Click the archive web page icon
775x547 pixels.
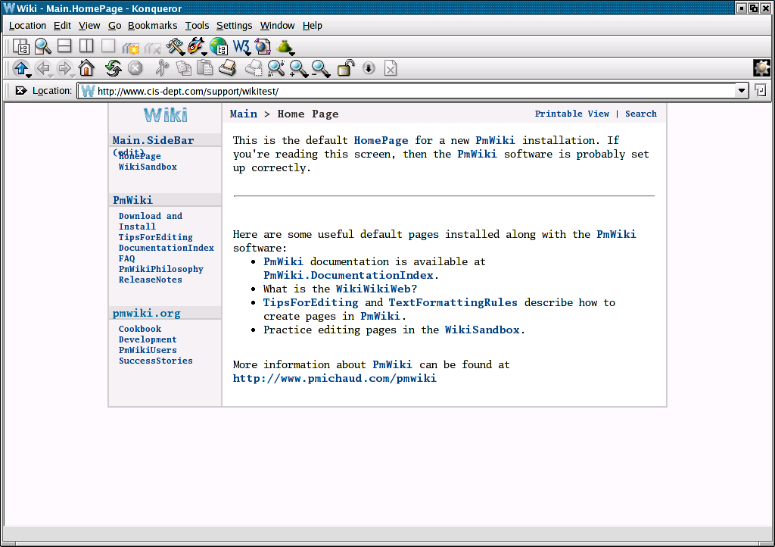(x=263, y=46)
